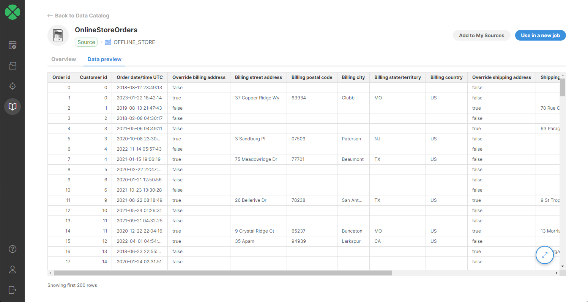Open the user account profile icon
Screen dimensions: 588x302
coord(13,269)
